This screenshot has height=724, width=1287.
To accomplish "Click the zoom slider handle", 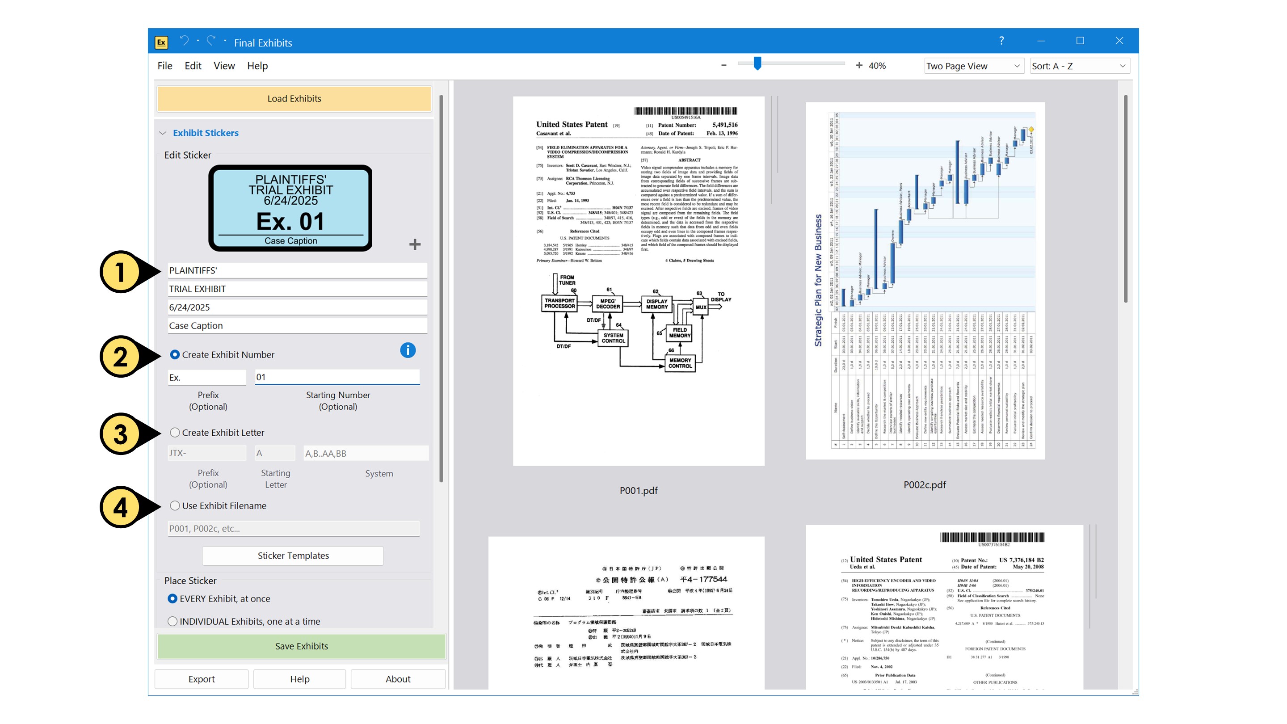I will (x=757, y=63).
